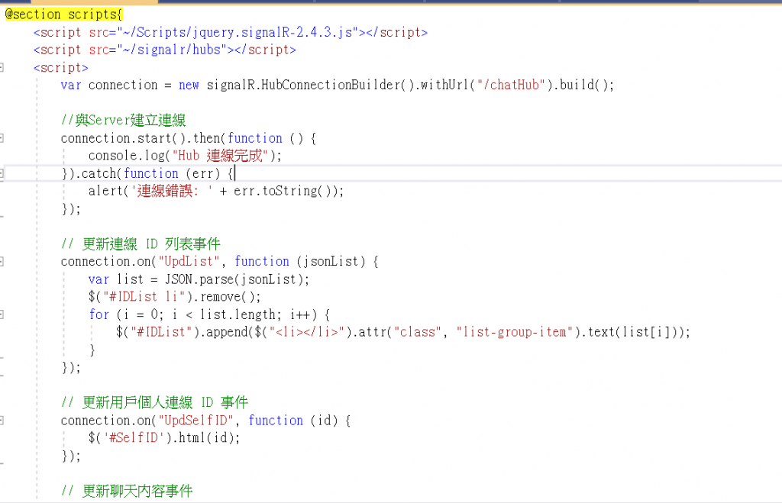Screen dimensions: 782x503
Task: Click .text(list[i]) at line end
Action: [x=629, y=332]
